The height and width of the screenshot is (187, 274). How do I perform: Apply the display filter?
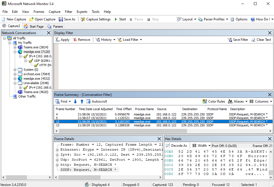pos(62,40)
